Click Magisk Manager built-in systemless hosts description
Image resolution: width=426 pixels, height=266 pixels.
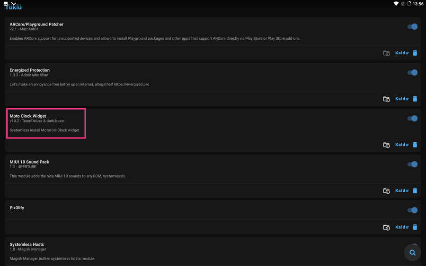coord(52,258)
